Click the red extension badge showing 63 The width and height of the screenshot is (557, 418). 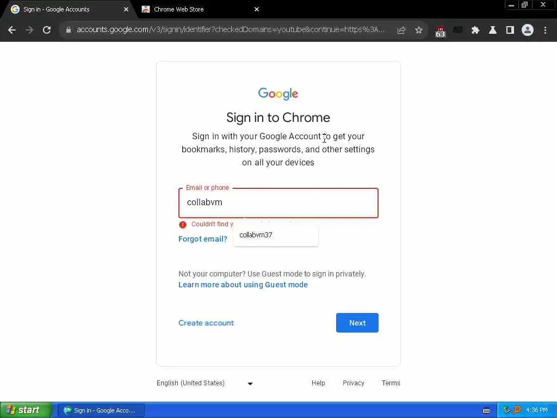[x=440, y=31]
